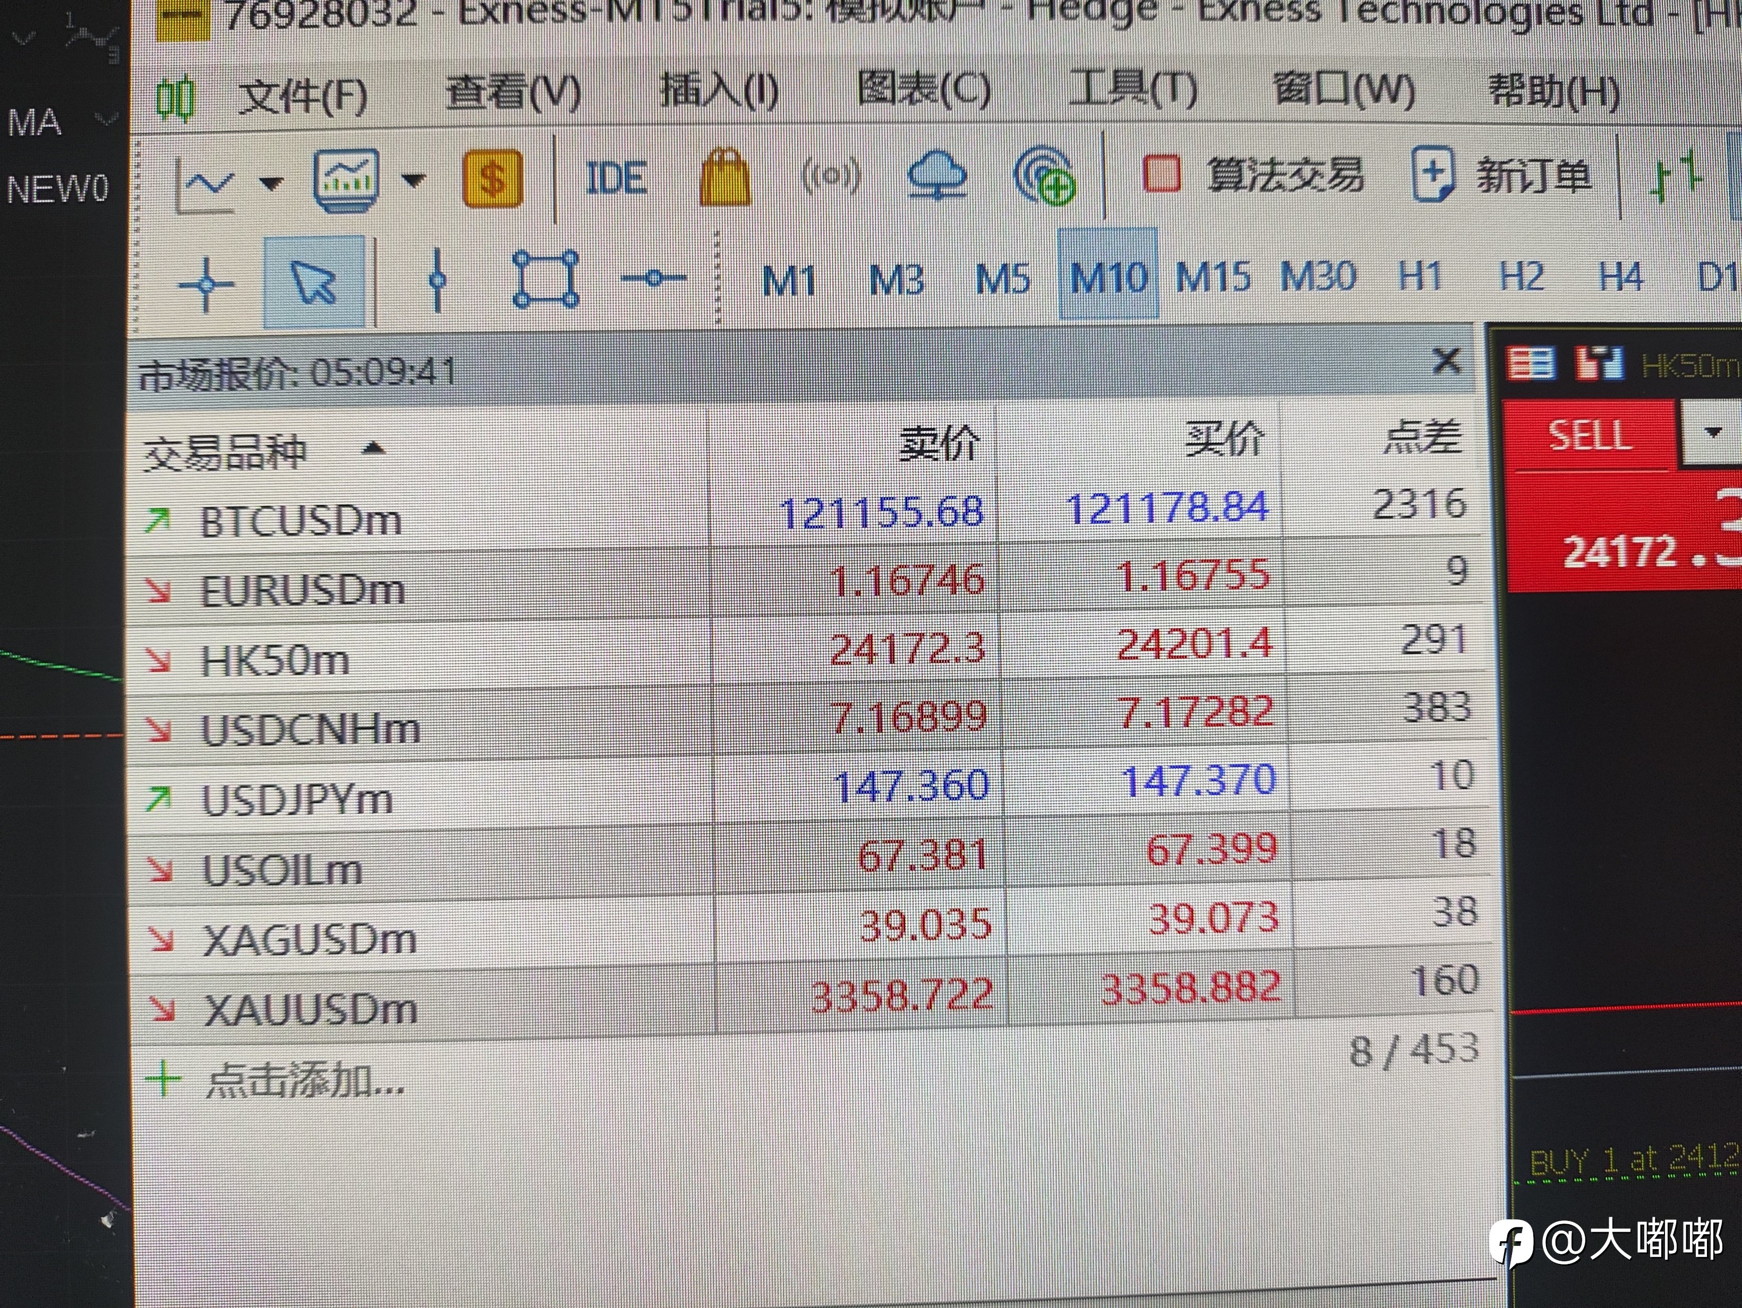Click the 新订单 new order button
Image resolution: width=1742 pixels, height=1308 pixels.
(x=1502, y=175)
